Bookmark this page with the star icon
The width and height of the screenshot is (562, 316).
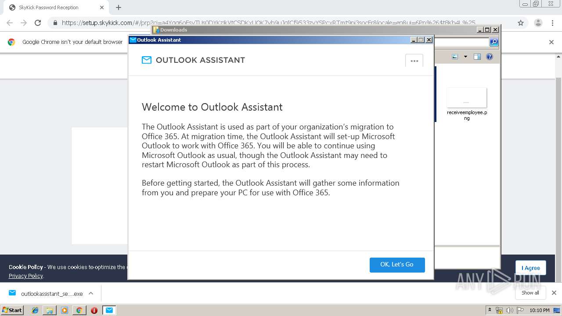521,23
